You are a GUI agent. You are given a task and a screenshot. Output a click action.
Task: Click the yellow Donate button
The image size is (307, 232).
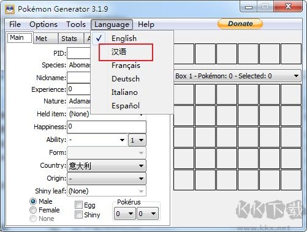pyautogui.click(x=240, y=24)
